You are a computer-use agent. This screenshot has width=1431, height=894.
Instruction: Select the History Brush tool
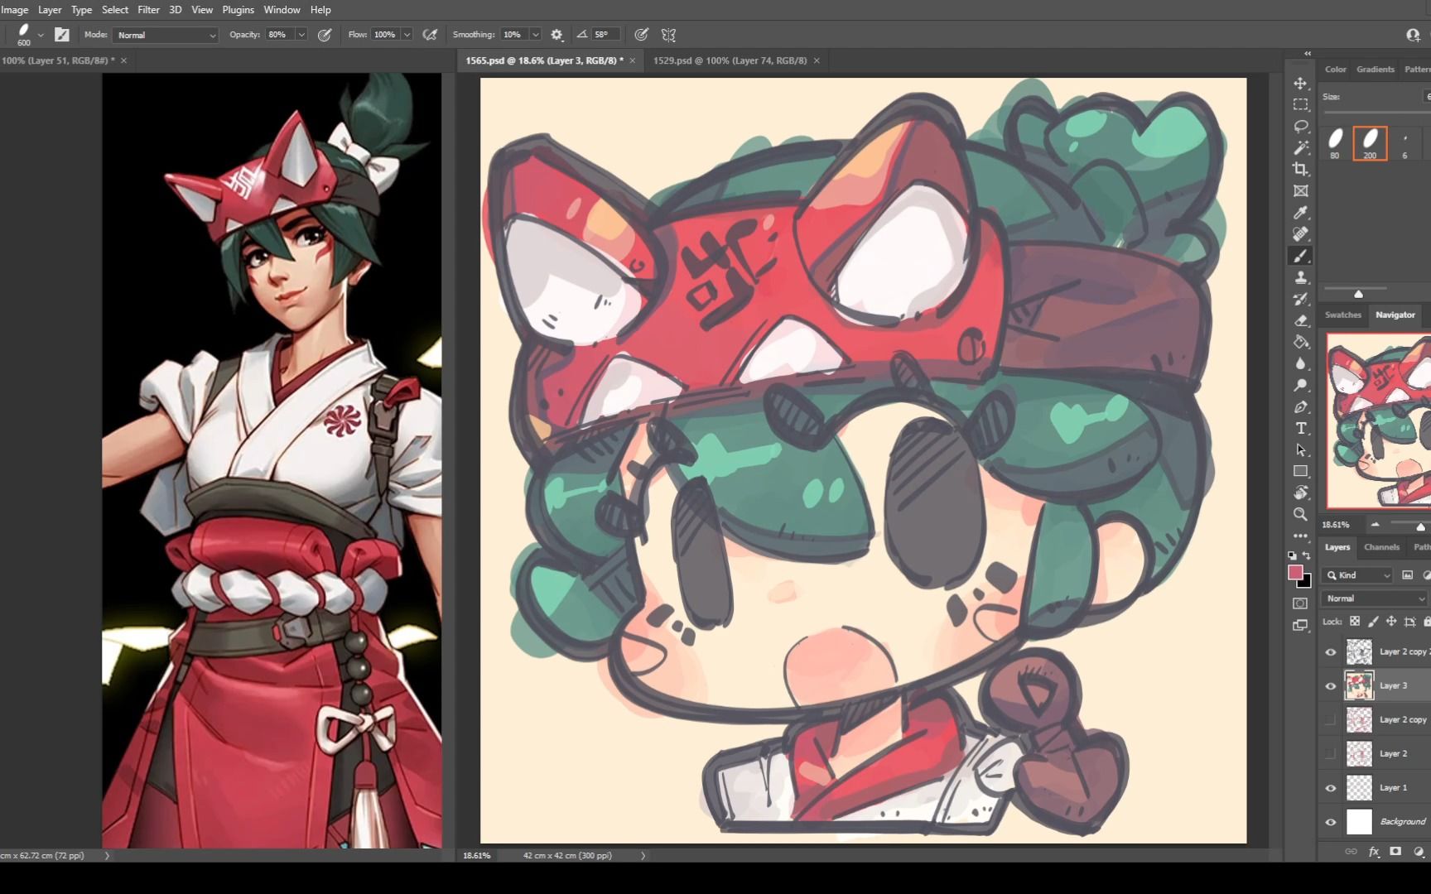(1301, 299)
